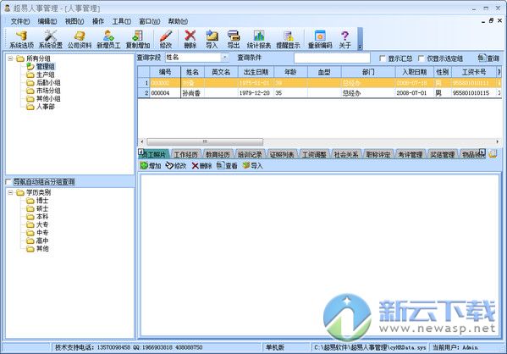Select the row with number 000004
This screenshot has width=507, height=354.
(x=319, y=93)
